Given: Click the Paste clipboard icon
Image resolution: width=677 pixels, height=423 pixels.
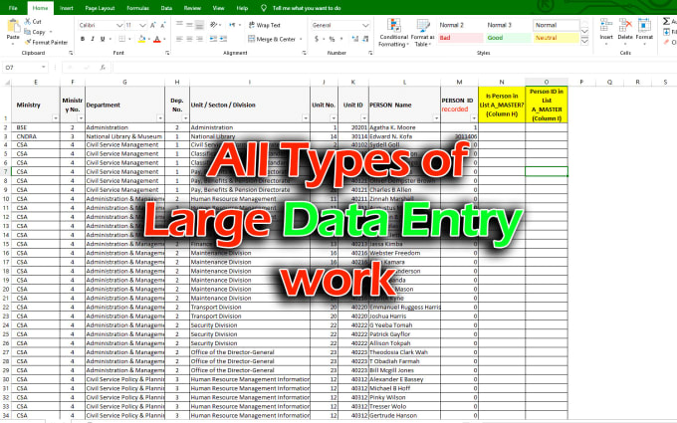Looking at the screenshot, I should (x=13, y=26).
